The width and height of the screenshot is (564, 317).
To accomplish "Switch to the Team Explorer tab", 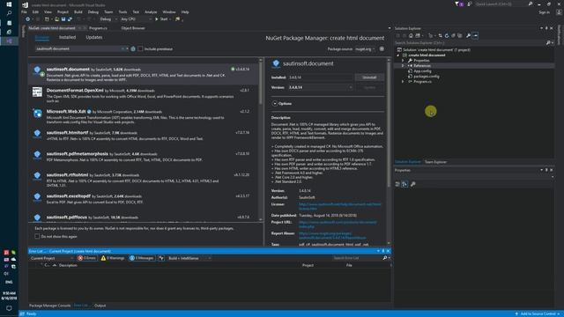I will [x=435, y=162].
